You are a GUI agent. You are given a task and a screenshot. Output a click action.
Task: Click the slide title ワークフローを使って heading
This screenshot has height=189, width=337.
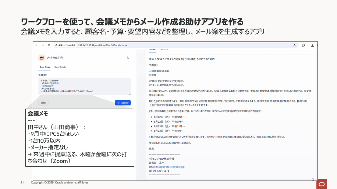point(132,22)
